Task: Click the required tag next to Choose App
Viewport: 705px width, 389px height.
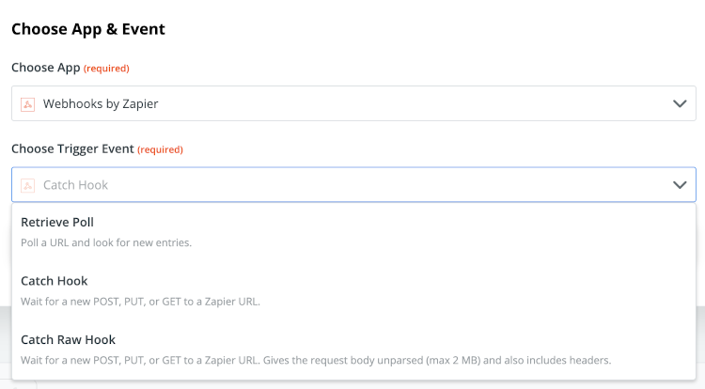Action: [106, 69]
